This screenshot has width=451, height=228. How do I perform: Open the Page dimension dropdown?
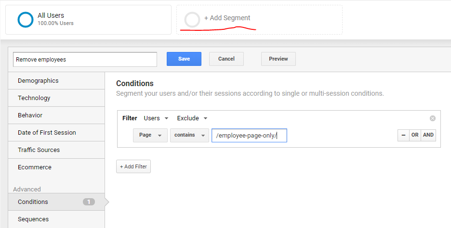coord(150,135)
